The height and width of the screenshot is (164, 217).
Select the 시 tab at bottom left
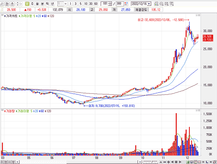[9, 162]
